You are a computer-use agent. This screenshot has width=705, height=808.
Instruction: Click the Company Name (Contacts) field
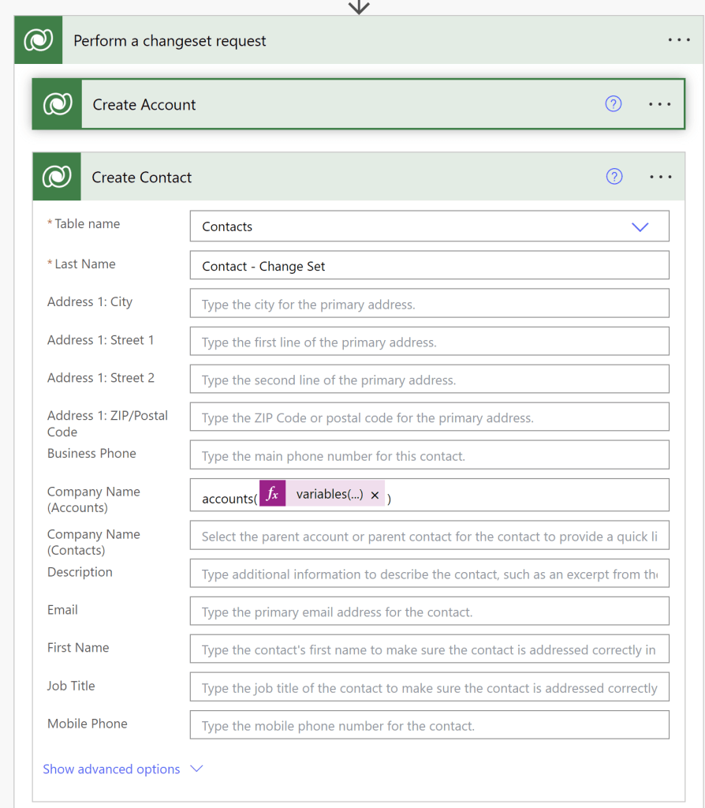coord(429,536)
